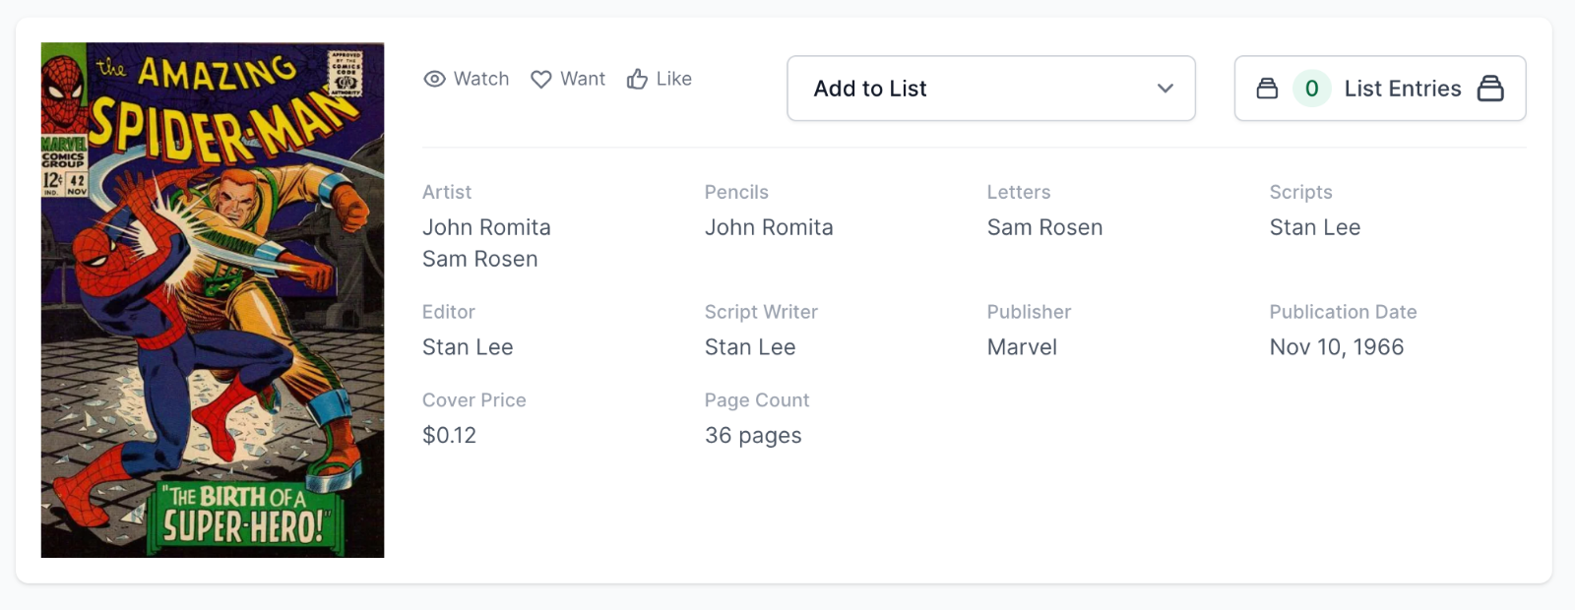Click the small box icon left of List Entries
Viewport: 1575px width, 610px height.
coord(1267,89)
